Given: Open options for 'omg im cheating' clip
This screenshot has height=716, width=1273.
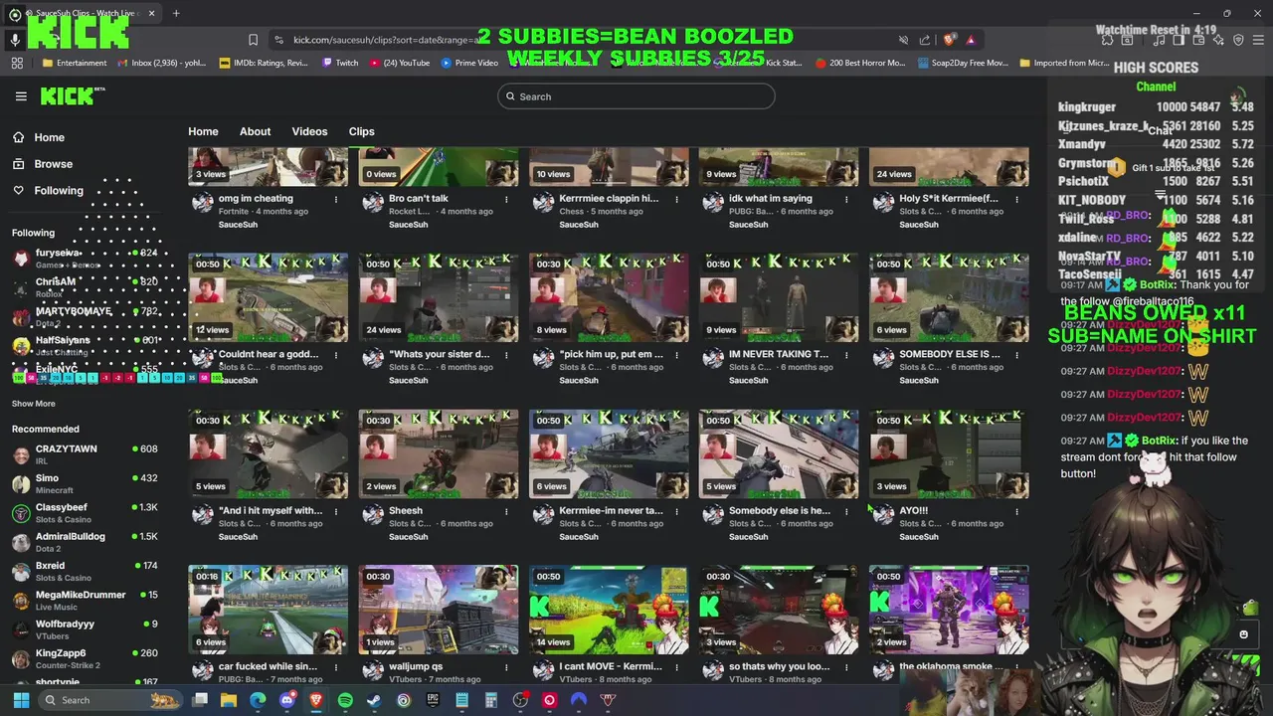Looking at the screenshot, I should (x=336, y=199).
